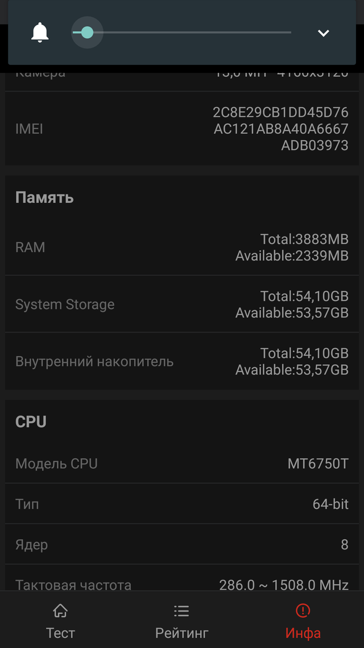Click the CPU section header

(x=31, y=422)
